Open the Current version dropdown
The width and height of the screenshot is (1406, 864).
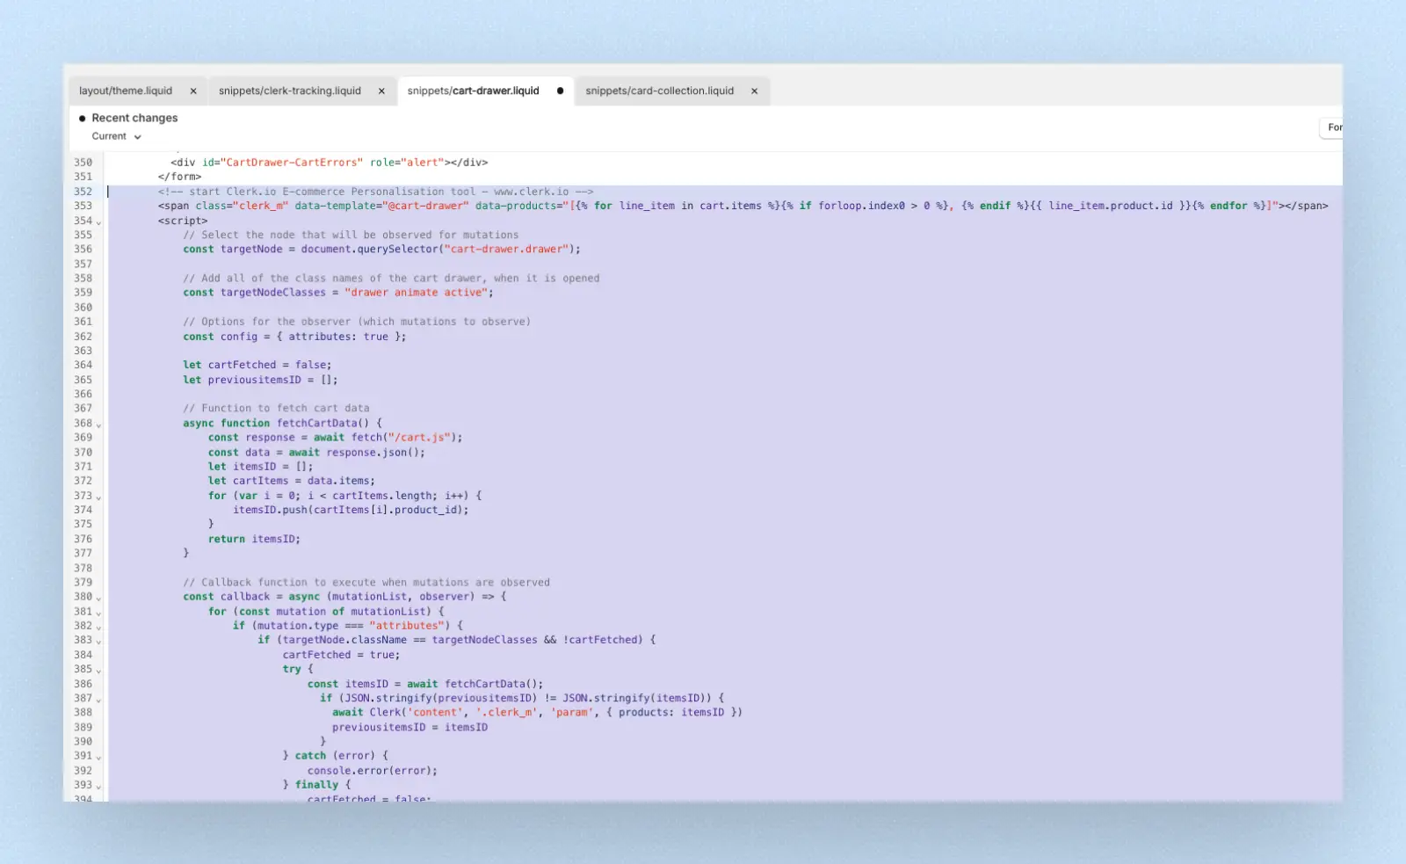pos(116,137)
